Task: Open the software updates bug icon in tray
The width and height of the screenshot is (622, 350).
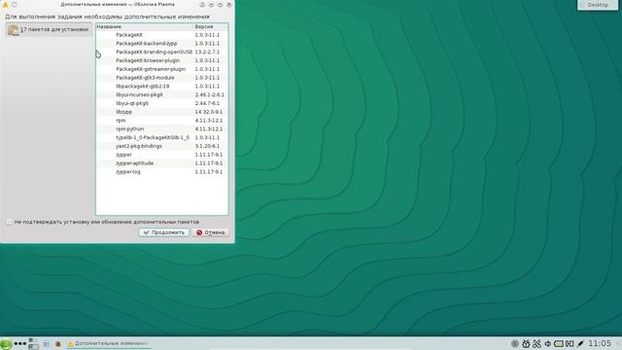Action: [x=526, y=343]
